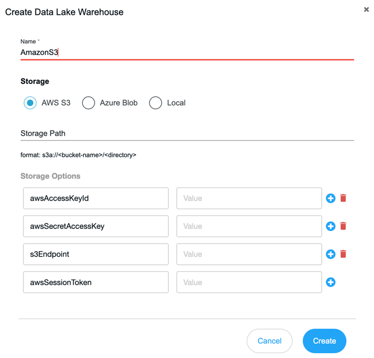
Task: Add option after awsSecretAccessKey row
Action: (x=331, y=226)
